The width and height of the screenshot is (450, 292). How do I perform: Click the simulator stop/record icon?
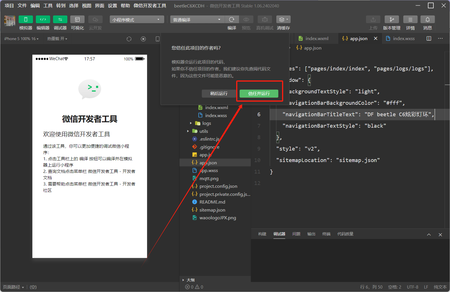143,39
